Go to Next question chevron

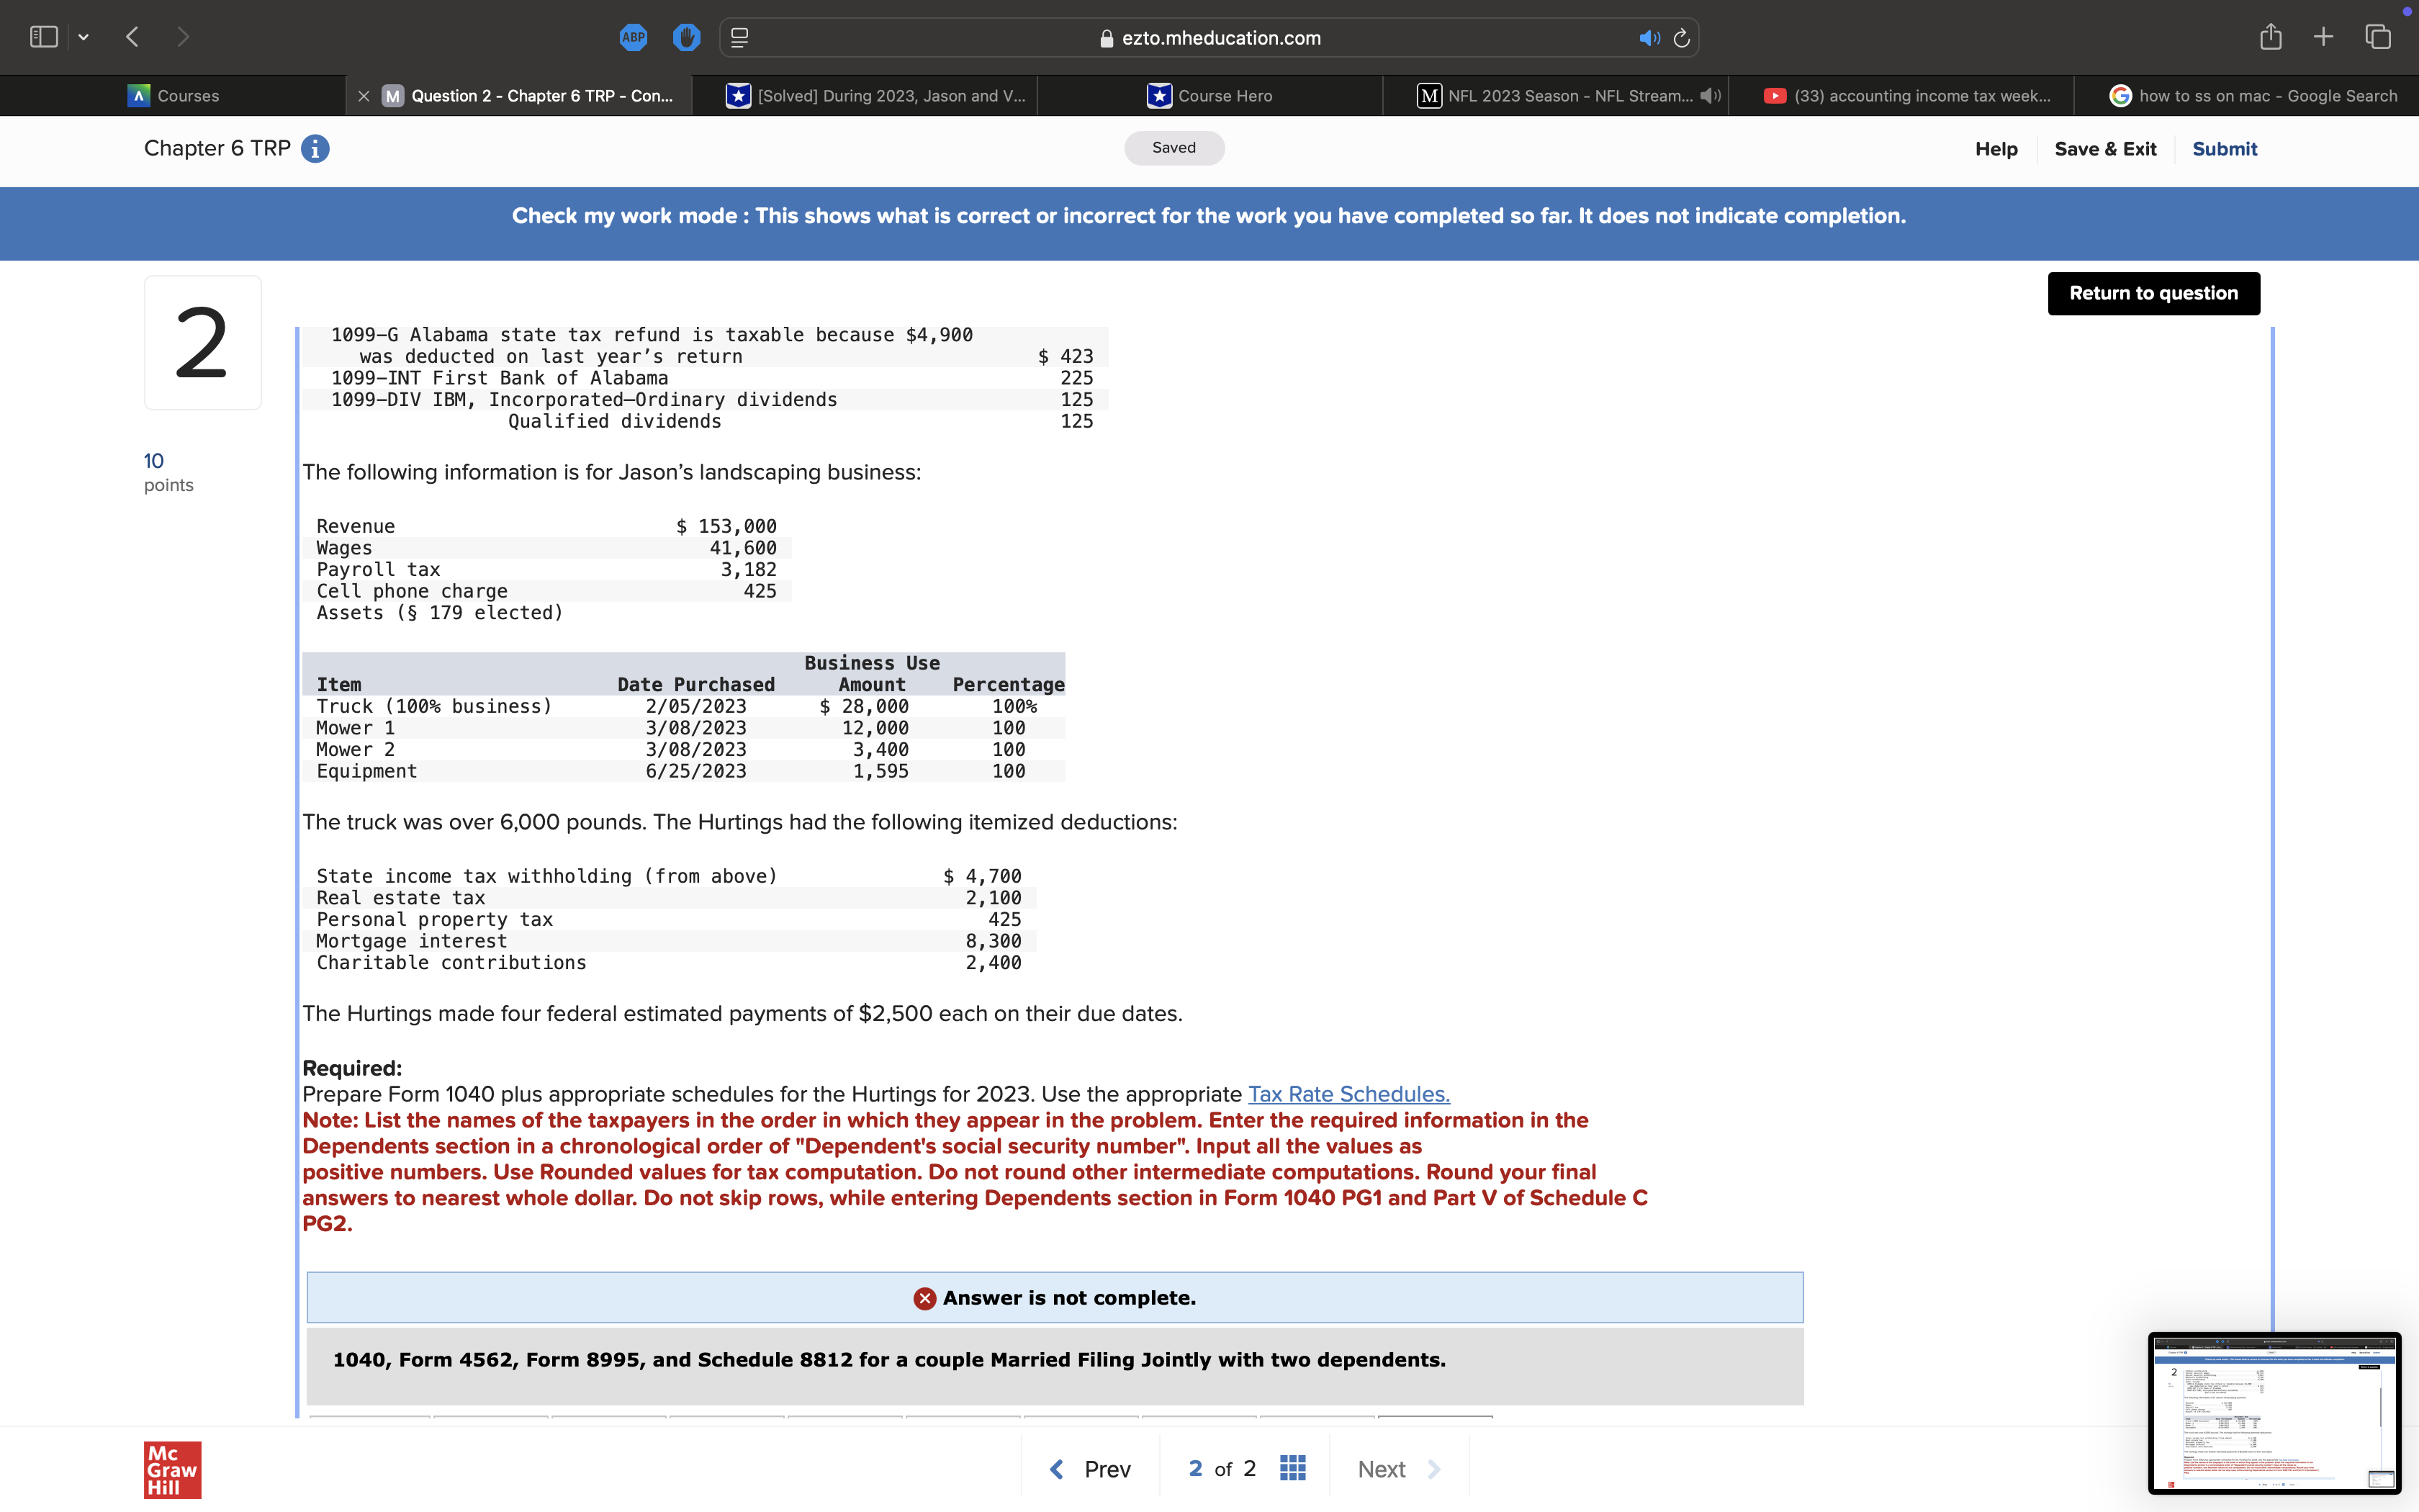tap(1433, 1469)
